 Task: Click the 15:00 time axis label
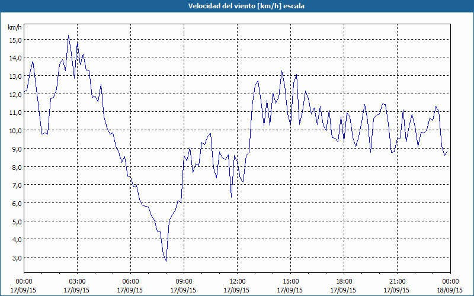point(290,282)
